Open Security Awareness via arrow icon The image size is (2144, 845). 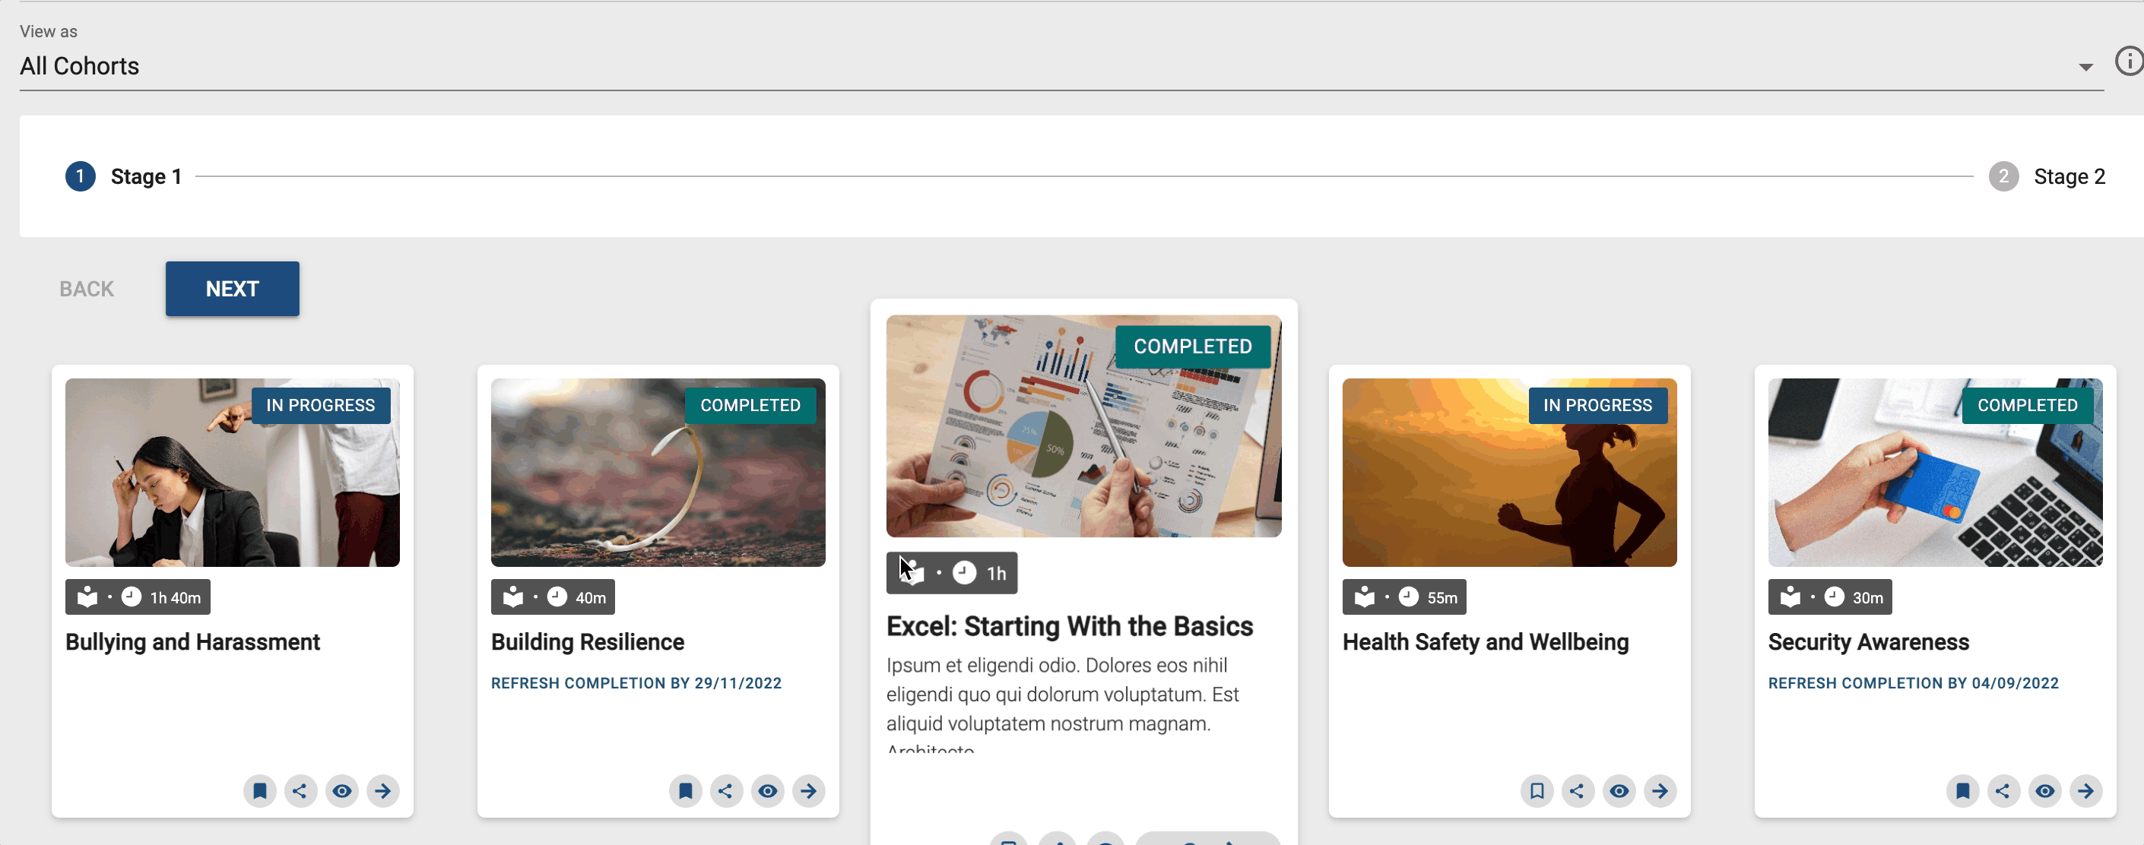[x=2086, y=790]
